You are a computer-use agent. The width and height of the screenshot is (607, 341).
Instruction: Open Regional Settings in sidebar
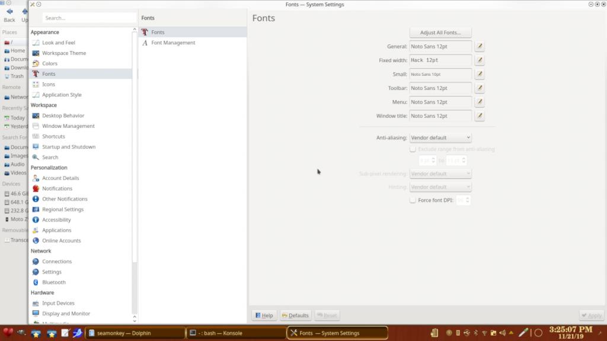[62, 210]
